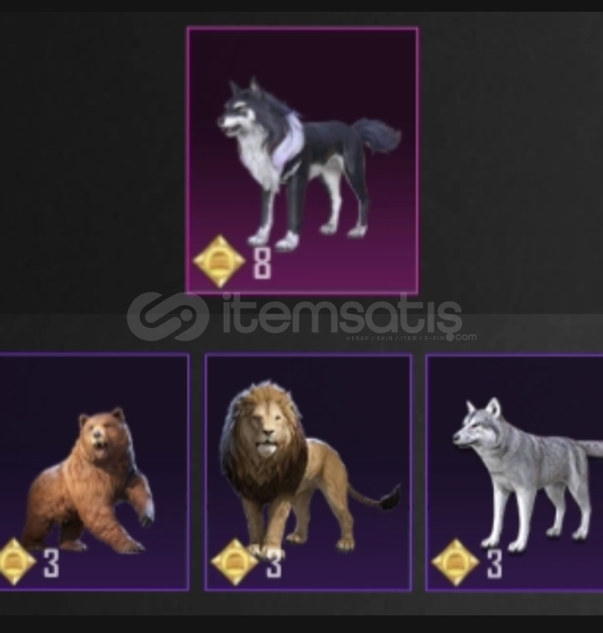
Task: Click the gold diamond badge beside number 8
Action: point(219,262)
